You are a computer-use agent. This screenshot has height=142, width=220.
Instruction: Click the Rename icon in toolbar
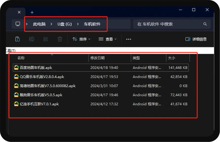click(x=32, y=39)
